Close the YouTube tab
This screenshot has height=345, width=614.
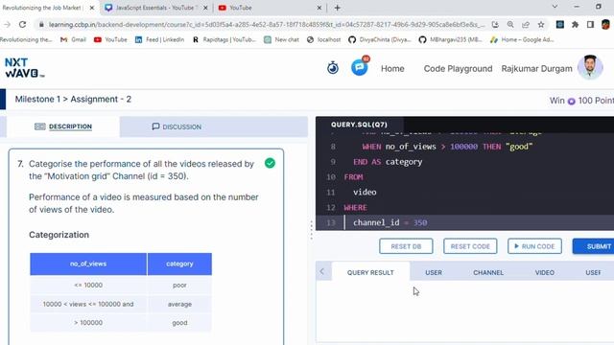pyautogui.click(x=319, y=8)
